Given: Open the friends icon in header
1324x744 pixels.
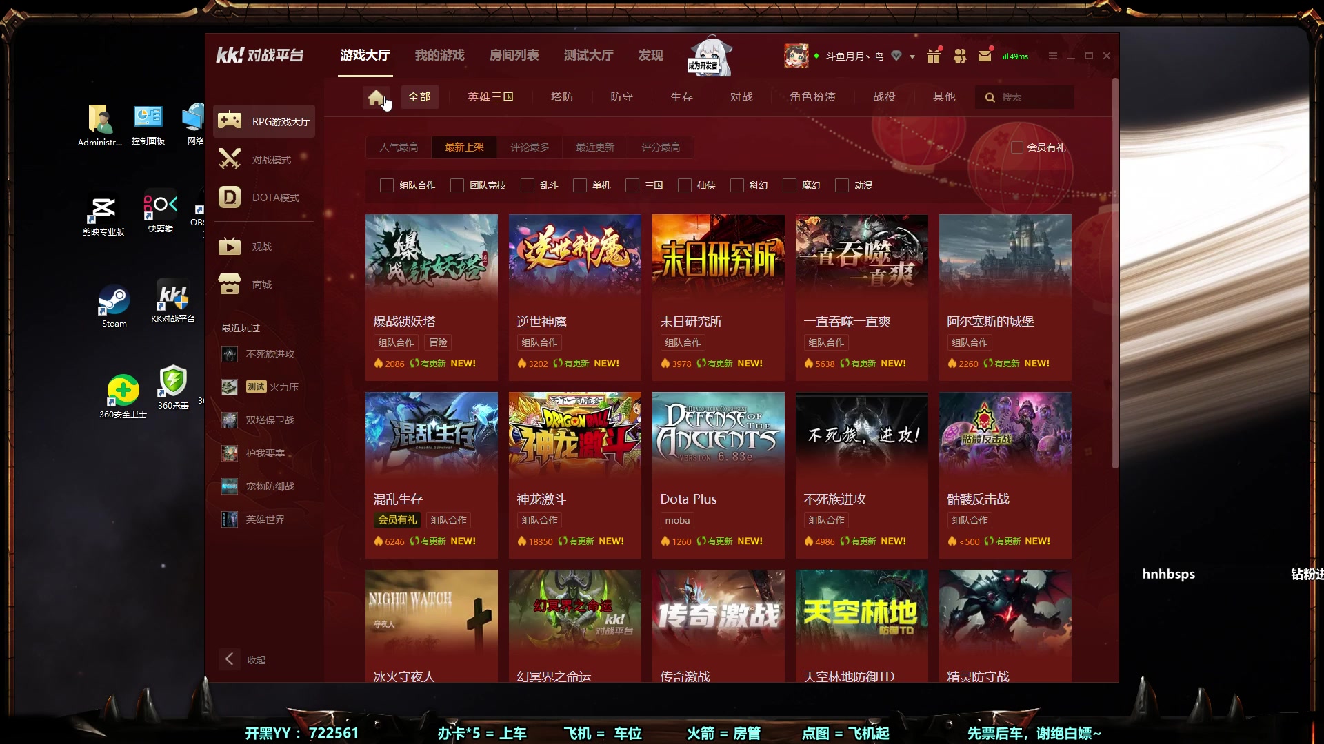Looking at the screenshot, I should tap(960, 56).
